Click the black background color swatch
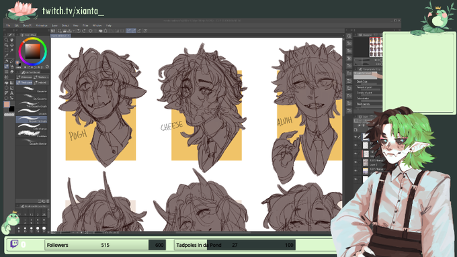This screenshot has height=257, width=457. (x=11, y=109)
